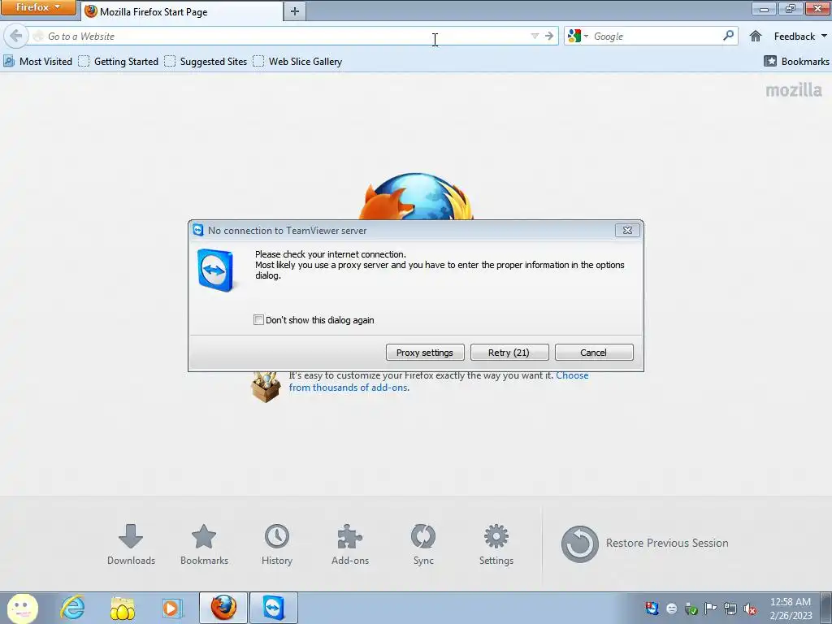Open the address bar history dropdown arrow
The width and height of the screenshot is (832, 624).
(x=535, y=36)
